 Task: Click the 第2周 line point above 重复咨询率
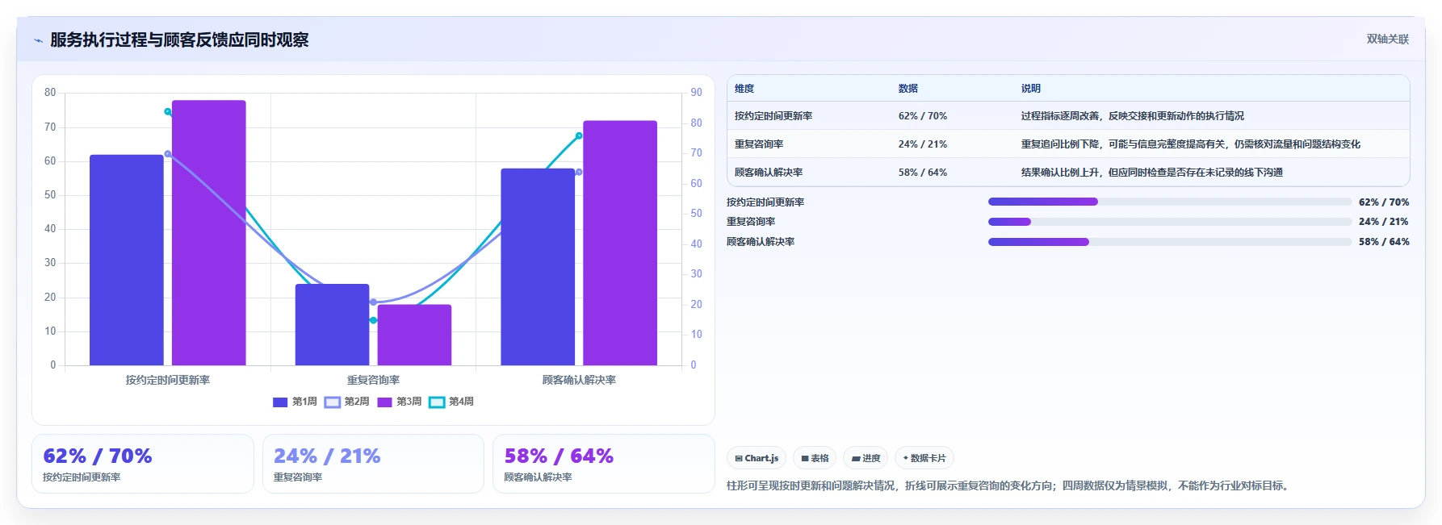(x=373, y=302)
